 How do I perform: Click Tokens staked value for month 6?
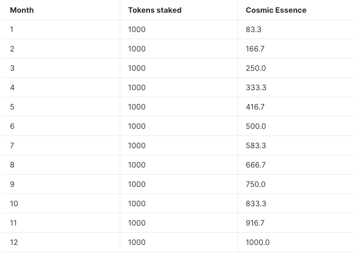(x=137, y=126)
